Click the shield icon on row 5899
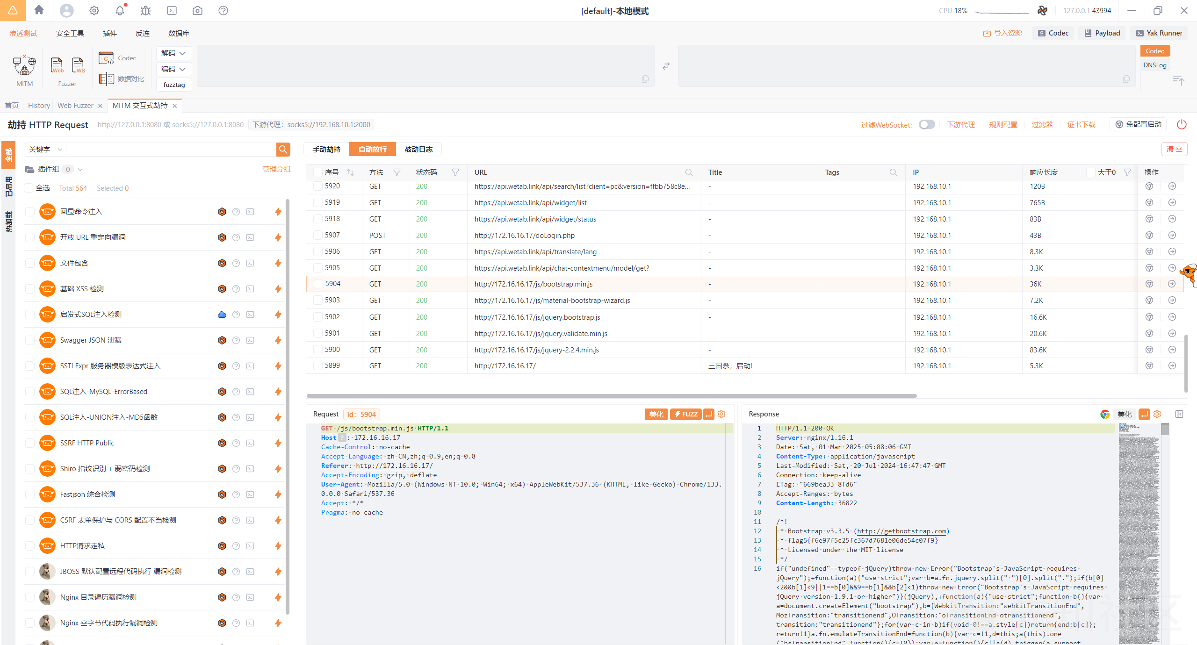This screenshot has height=645, width=1197. 1149,365
